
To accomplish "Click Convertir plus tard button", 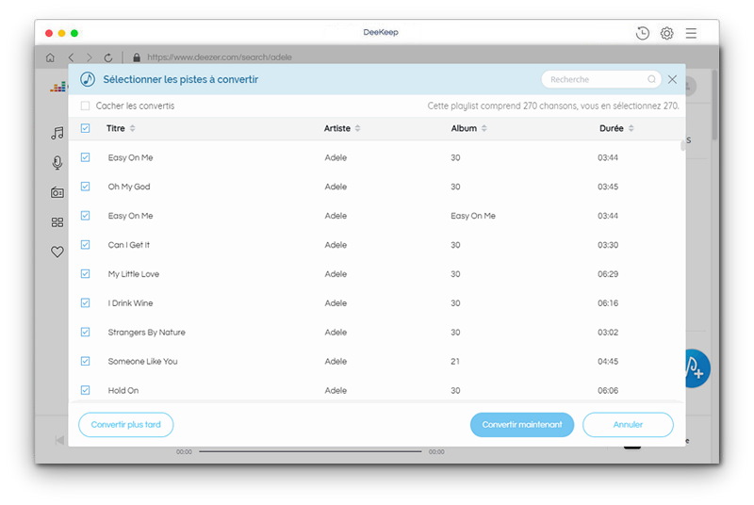I will [x=126, y=425].
